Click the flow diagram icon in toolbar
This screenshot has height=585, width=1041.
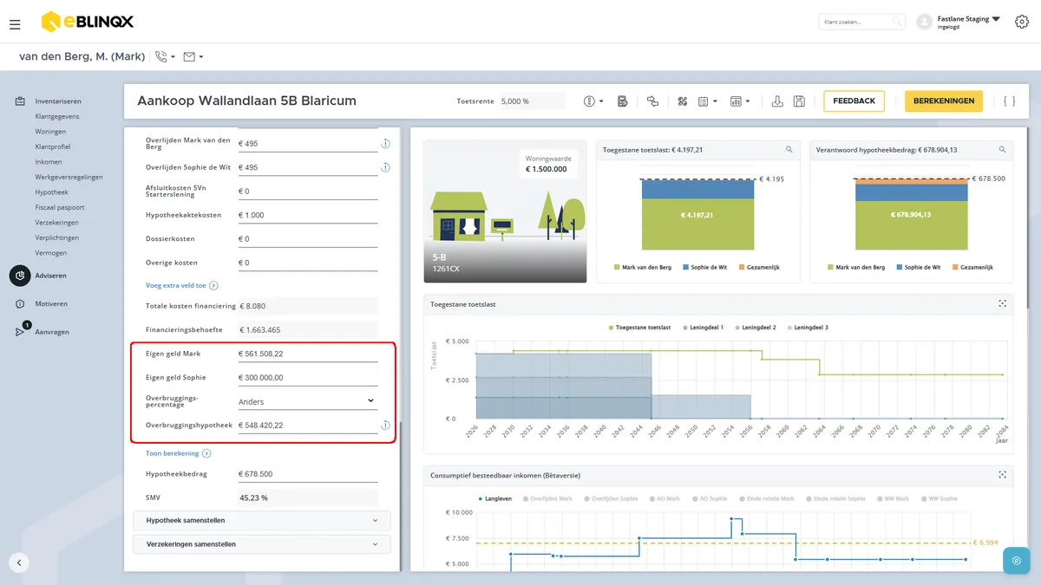(x=652, y=101)
